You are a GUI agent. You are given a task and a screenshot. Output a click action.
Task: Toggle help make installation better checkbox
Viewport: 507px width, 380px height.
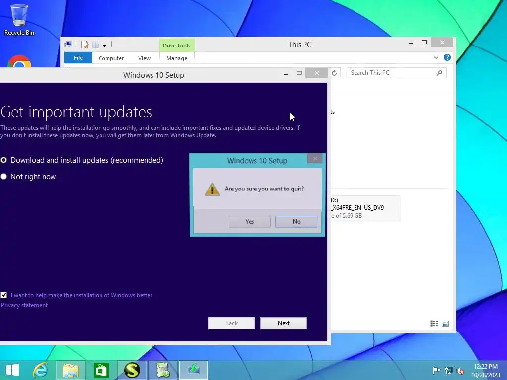click(4, 295)
